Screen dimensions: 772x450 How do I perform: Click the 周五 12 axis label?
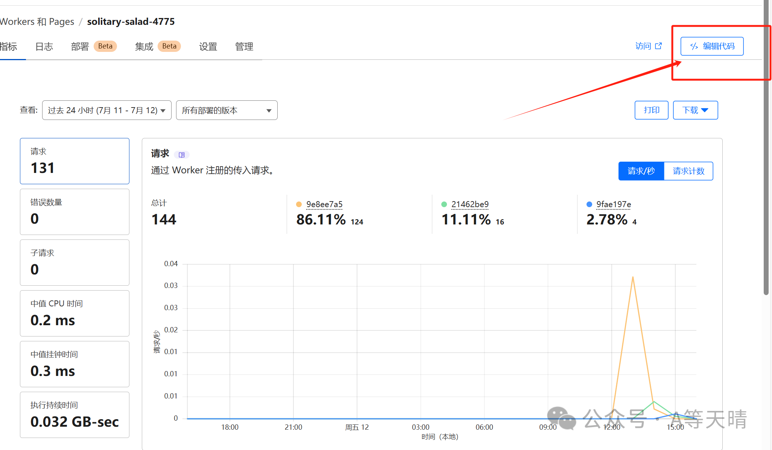coord(357,427)
